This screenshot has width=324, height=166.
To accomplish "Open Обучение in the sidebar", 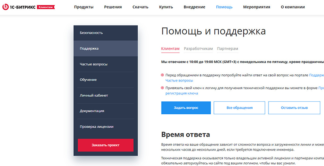I will click(106, 80).
